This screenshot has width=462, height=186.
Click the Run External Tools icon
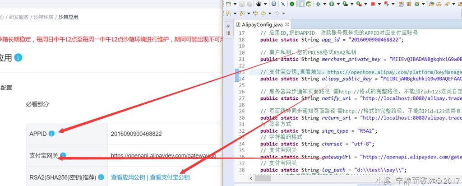click(x=359, y=4)
